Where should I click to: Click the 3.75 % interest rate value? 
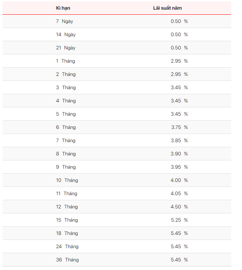click(x=179, y=127)
